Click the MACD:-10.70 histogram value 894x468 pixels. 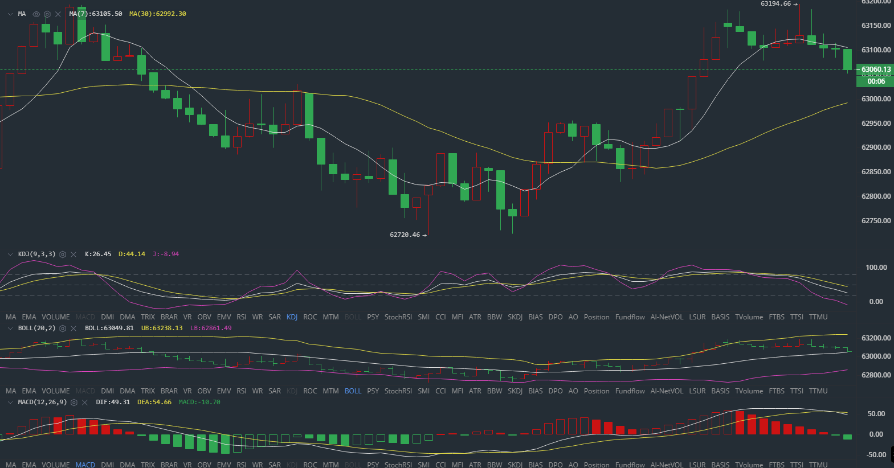pos(199,402)
